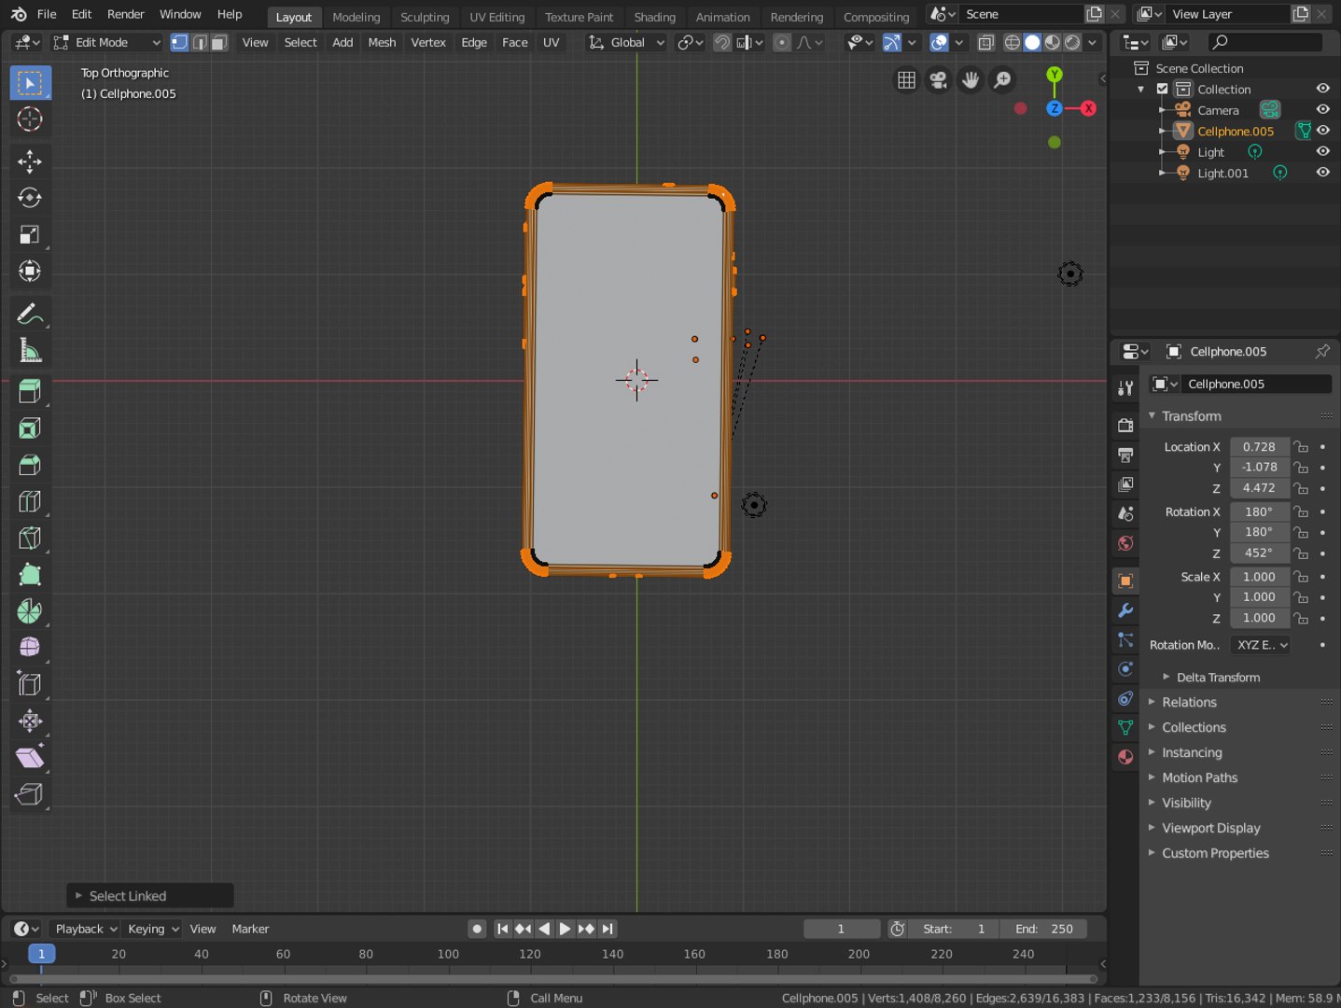Select the Bevel tool
Viewport: 1341px width, 1008px height.
click(x=30, y=465)
